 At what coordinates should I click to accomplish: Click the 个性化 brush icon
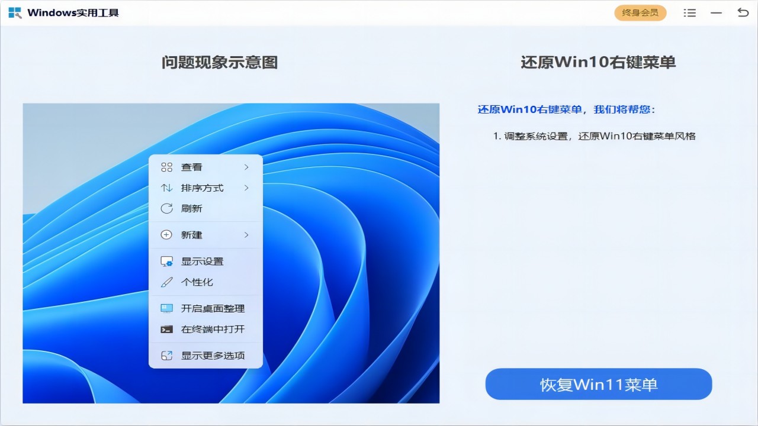(166, 282)
